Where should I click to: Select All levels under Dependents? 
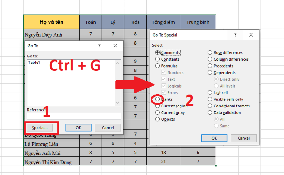pos(216,86)
